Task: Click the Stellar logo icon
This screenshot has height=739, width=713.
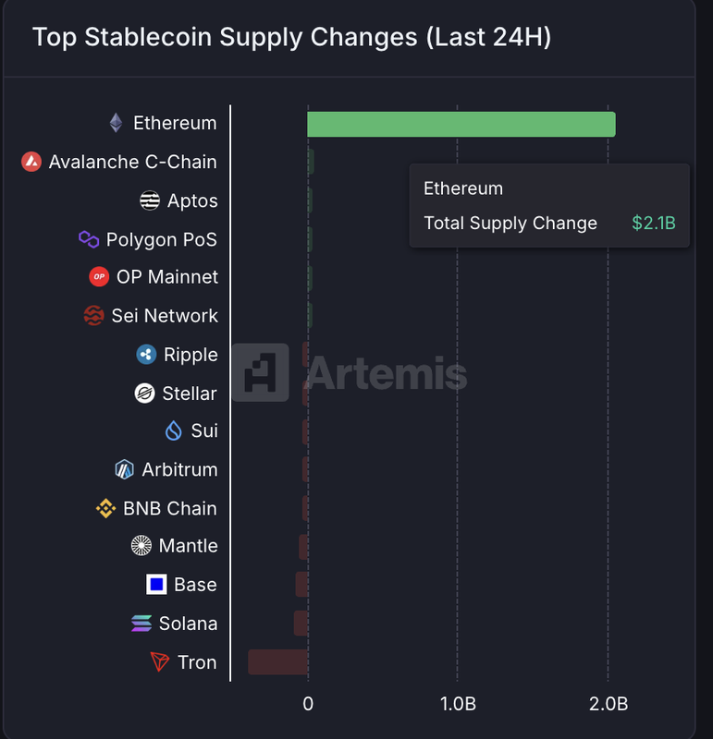Action: point(144,394)
